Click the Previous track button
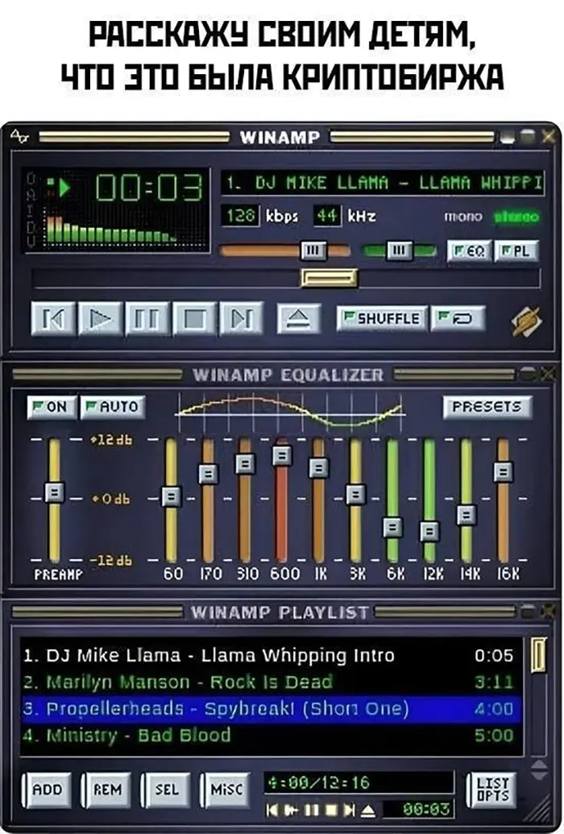This screenshot has height=834, width=564. pos(53,319)
